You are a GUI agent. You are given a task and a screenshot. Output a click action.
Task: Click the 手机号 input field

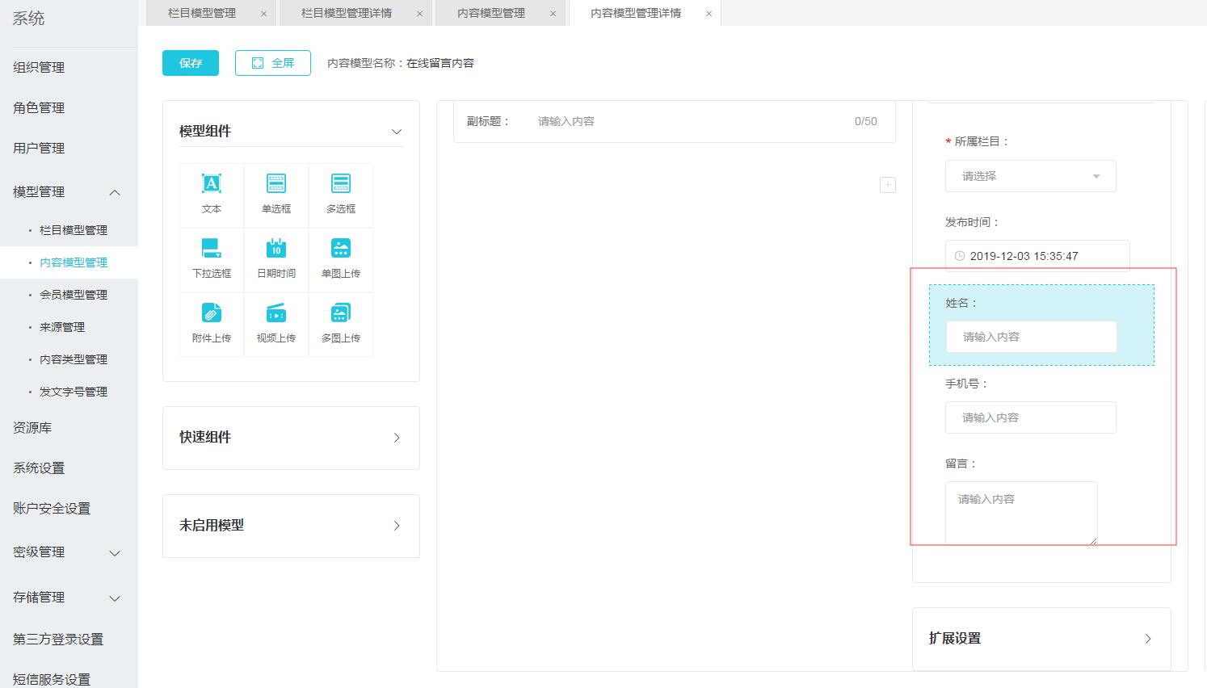(1030, 417)
